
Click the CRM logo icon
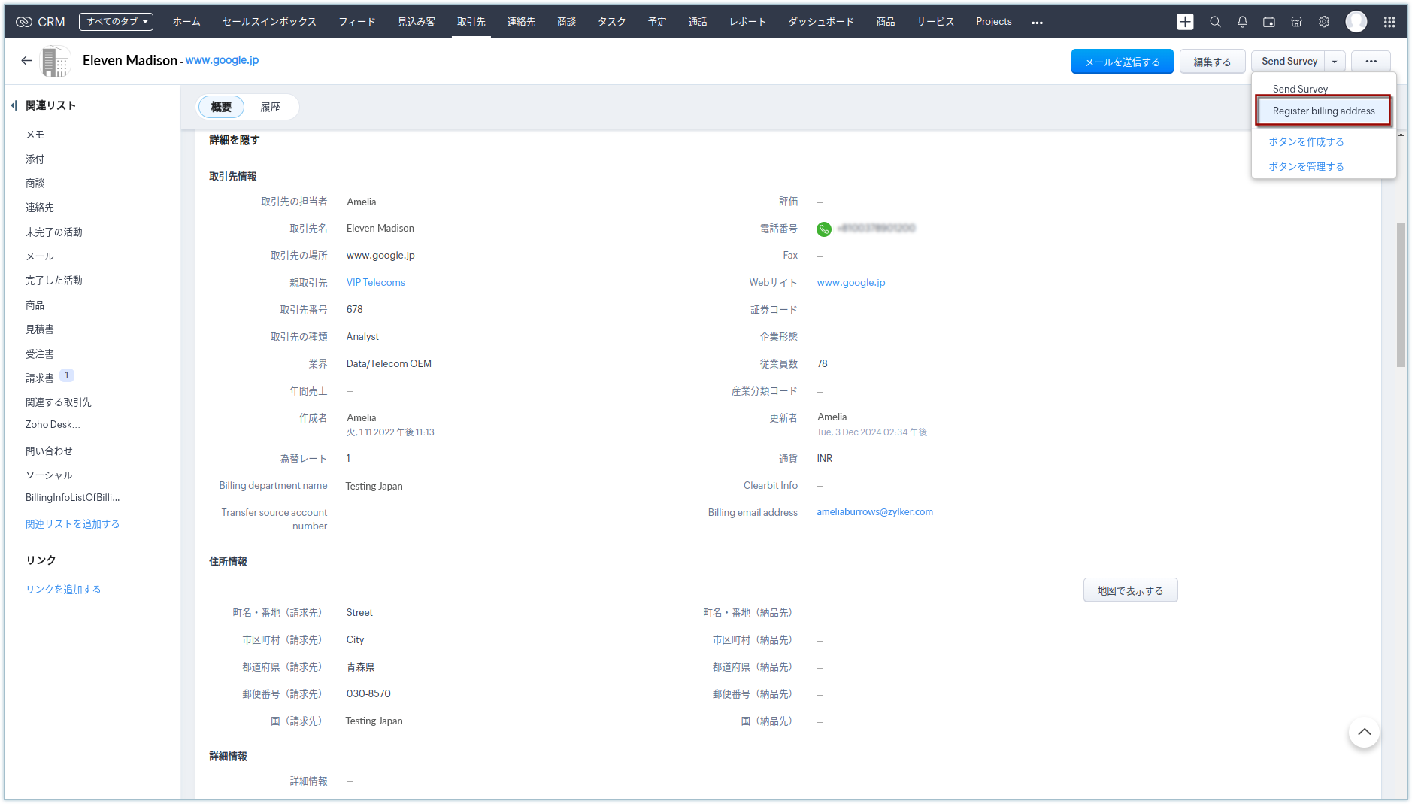point(24,22)
